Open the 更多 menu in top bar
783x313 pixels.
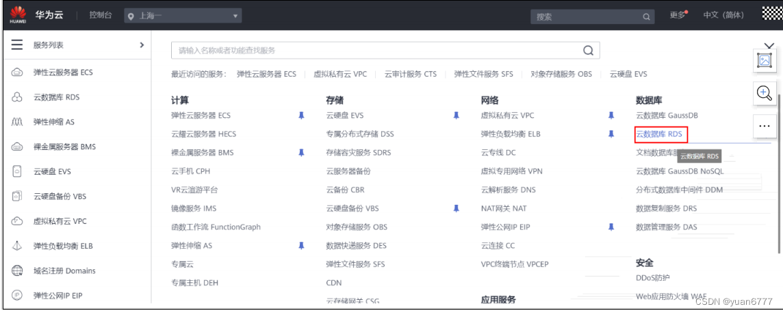coord(678,15)
